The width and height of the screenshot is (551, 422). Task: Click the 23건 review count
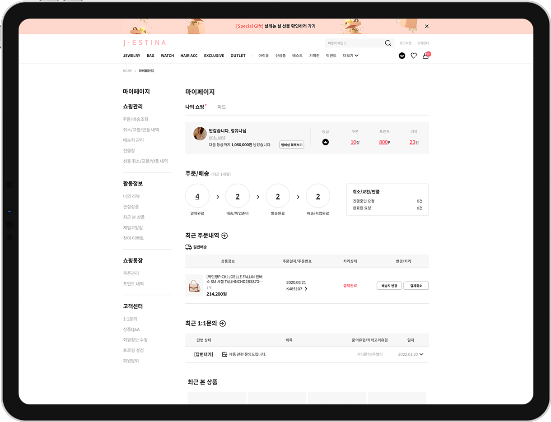[414, 142]
